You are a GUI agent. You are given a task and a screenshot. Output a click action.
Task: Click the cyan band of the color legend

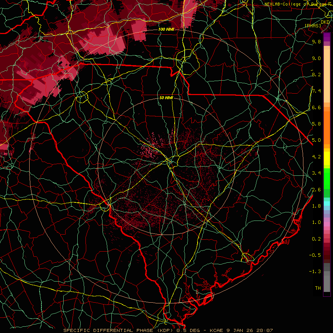tap(327, 203)
